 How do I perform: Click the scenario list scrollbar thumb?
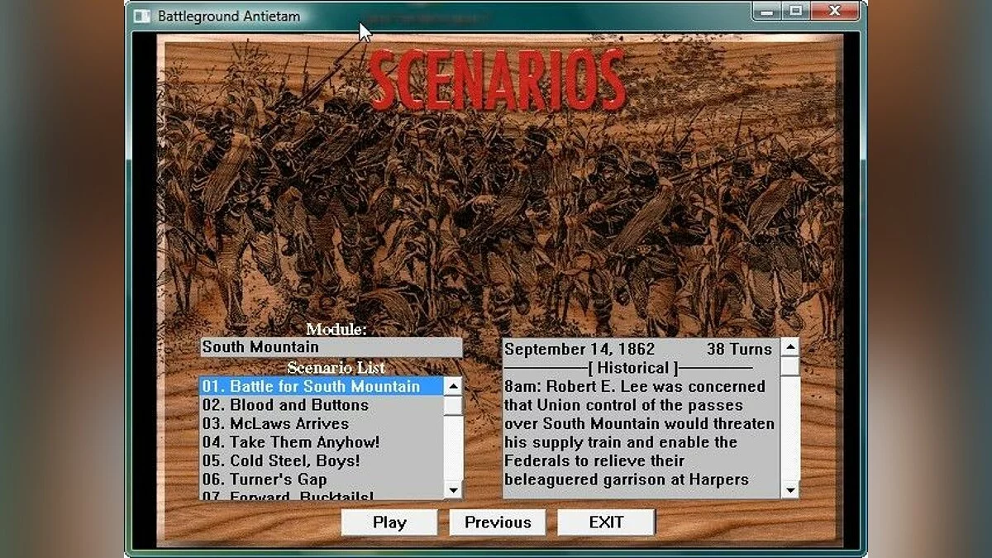click(453, 405)
